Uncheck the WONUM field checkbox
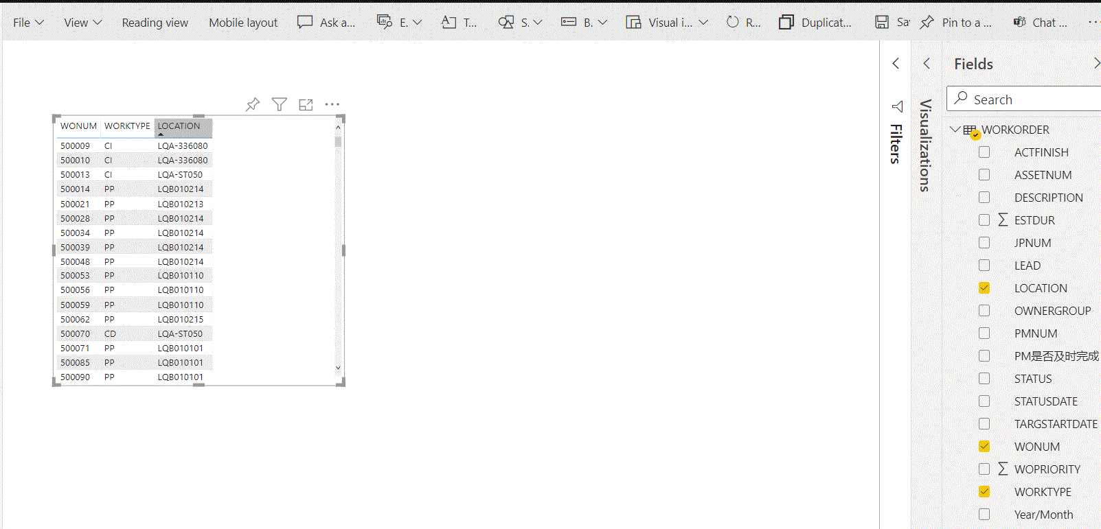1101x529 pixels. (984, 447)
